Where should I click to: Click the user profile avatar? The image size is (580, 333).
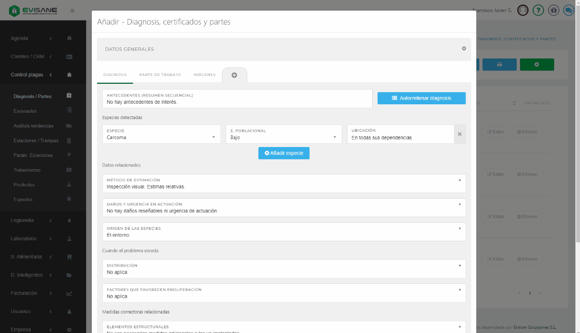point(523,10)
